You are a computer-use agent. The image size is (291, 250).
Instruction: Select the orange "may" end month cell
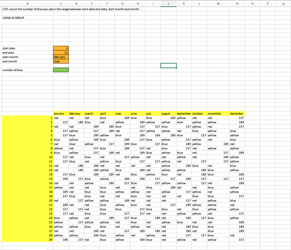61,61
